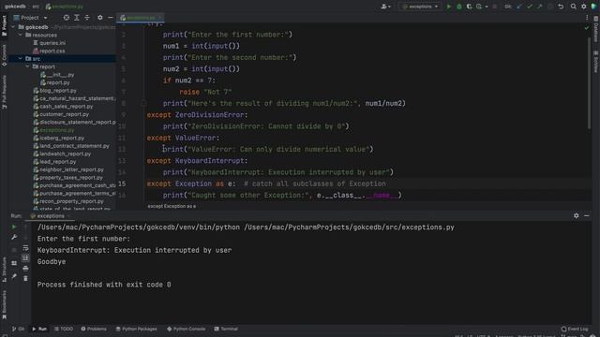
Task: Click the colorful JetBrains toolbox icon
Action: click(594, 7)
